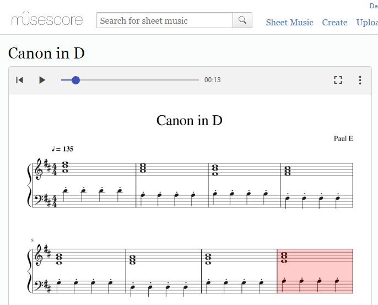Play the Canon in D score

(x=42, y=80)
